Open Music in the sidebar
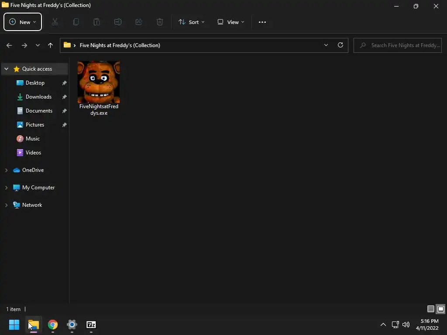 pos(32,138)
